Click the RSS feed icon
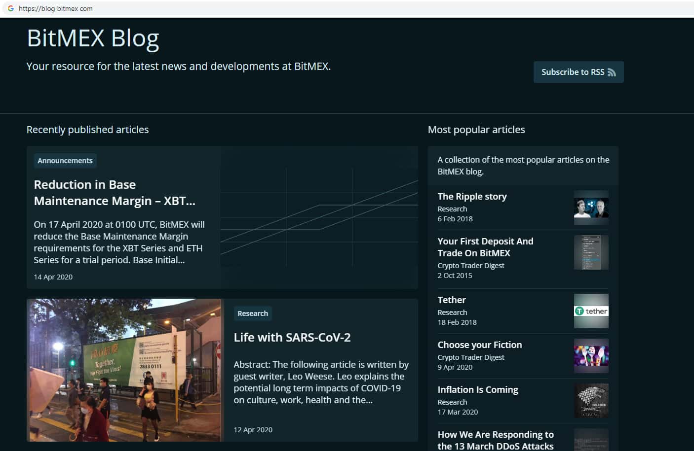The image size is (694, 451). click(612, 72)
